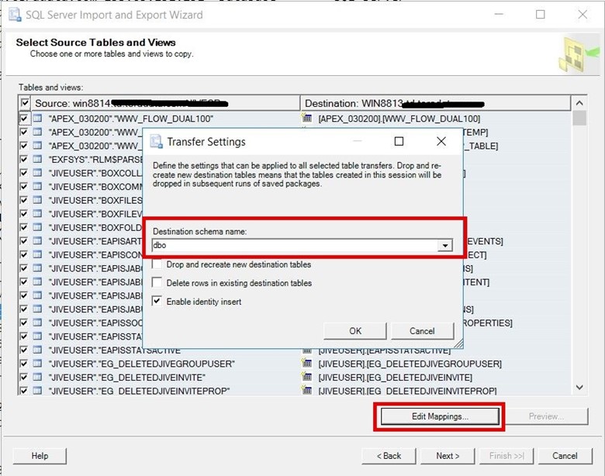
Task: Click into the dbo schema name field
Action: (x=295, y=245)
